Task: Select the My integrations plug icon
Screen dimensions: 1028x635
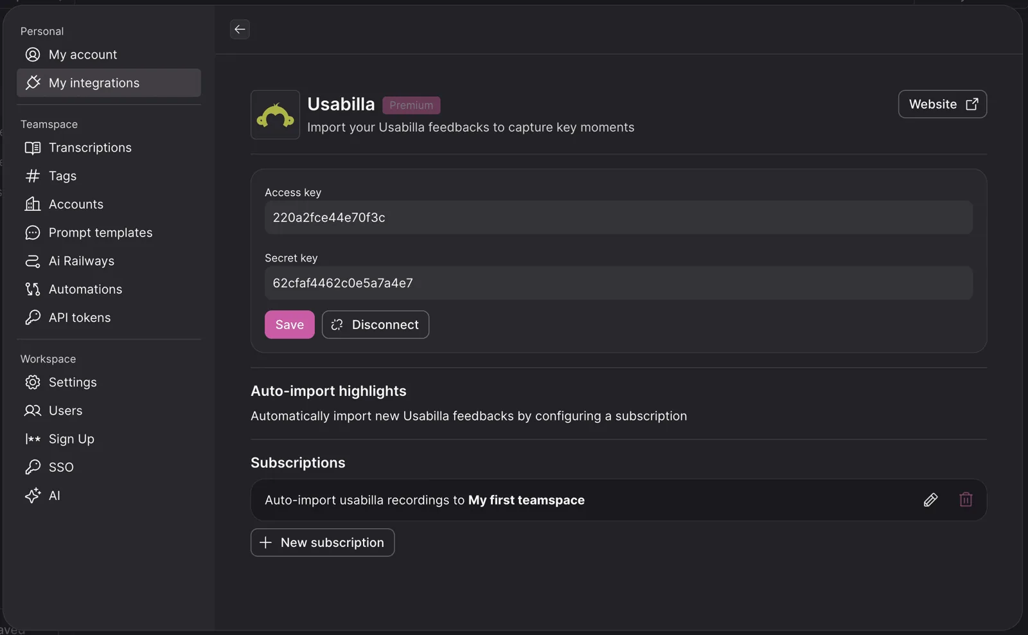Action: [33, 83]
